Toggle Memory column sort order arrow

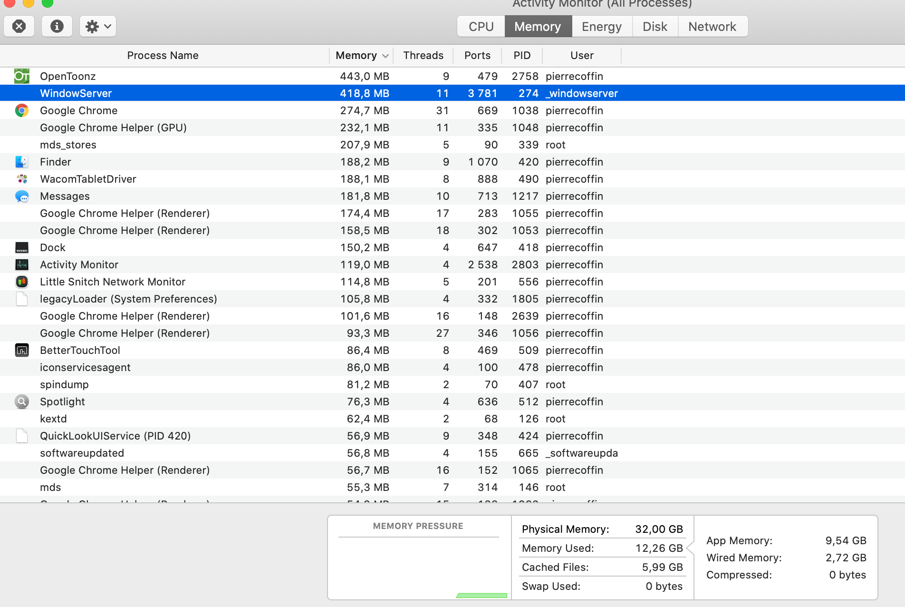pos(385,56)
